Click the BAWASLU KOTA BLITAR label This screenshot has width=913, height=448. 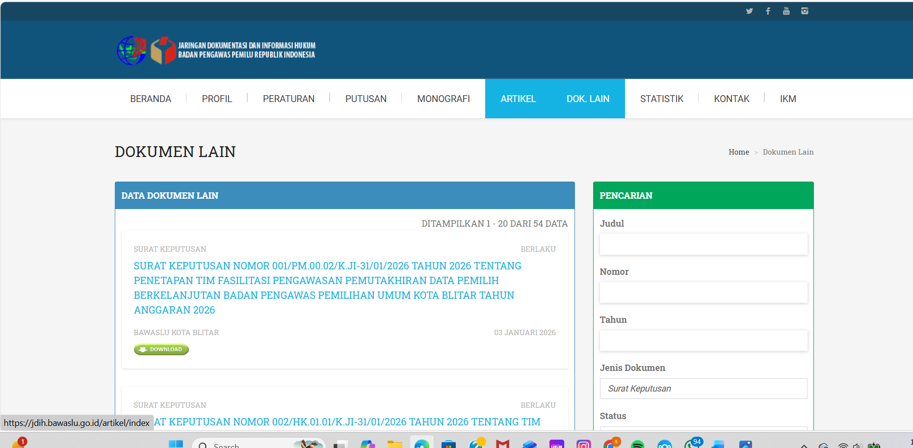pos(176,333)
